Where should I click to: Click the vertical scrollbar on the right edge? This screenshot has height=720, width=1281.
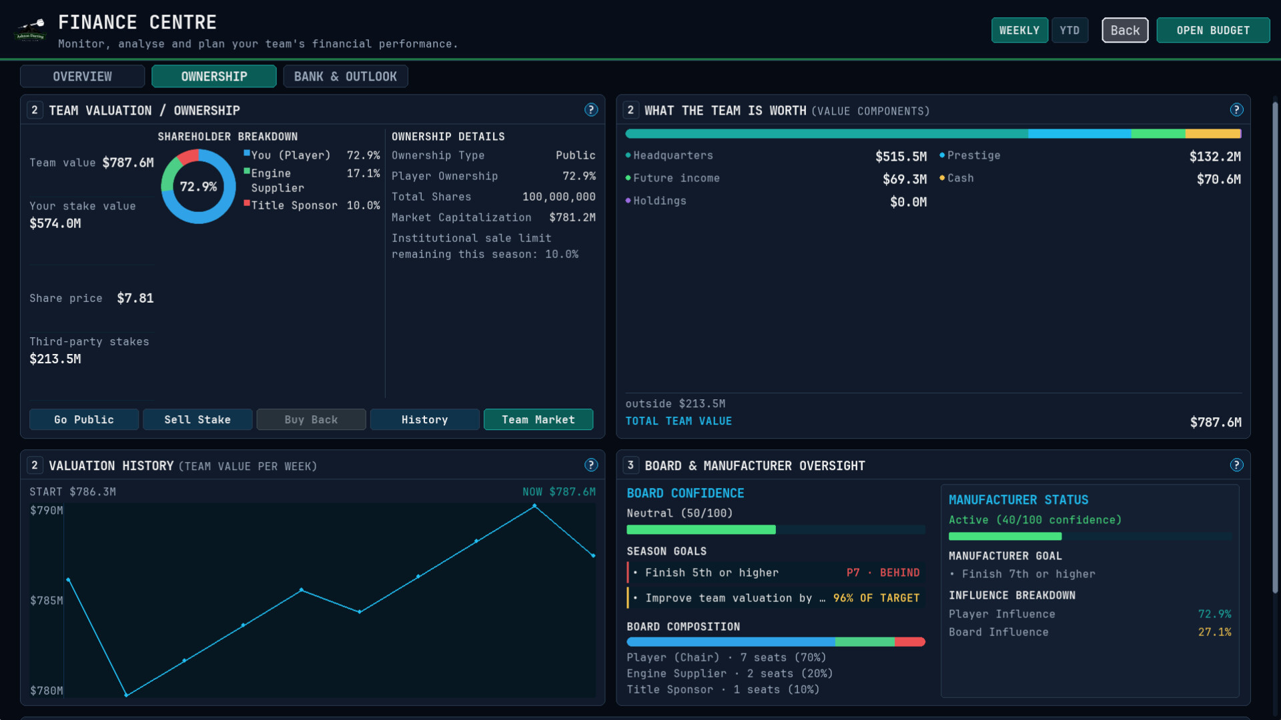pyautogui.click(x=1275, y=347)
